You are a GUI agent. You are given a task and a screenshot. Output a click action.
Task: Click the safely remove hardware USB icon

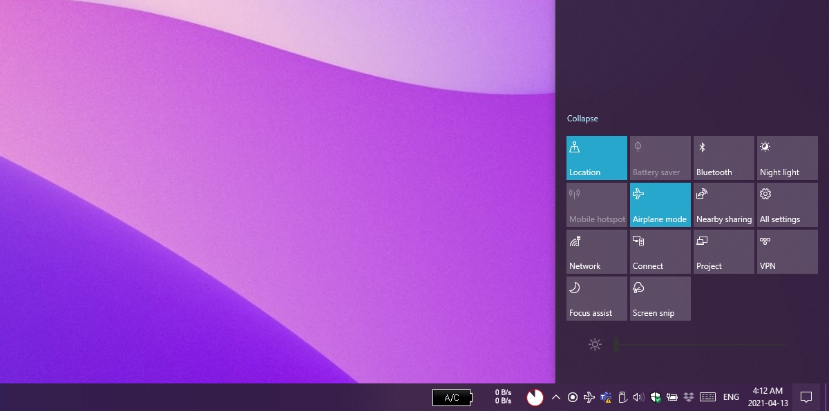click(622, 397)
